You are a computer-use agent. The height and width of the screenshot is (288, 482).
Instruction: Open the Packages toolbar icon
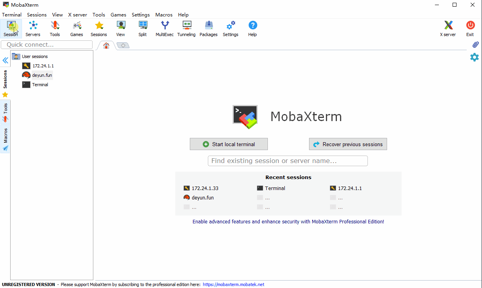pyautogui.click(x=209, y=29)
